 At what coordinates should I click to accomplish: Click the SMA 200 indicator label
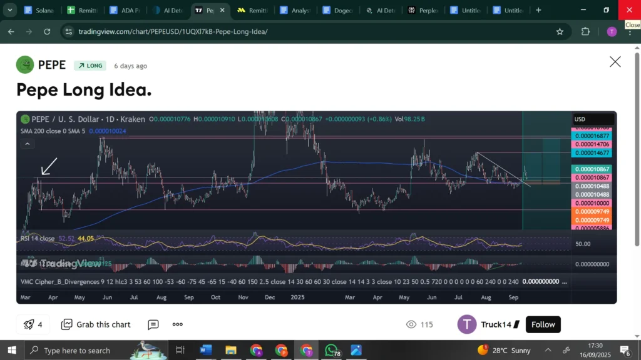(53, 131)
